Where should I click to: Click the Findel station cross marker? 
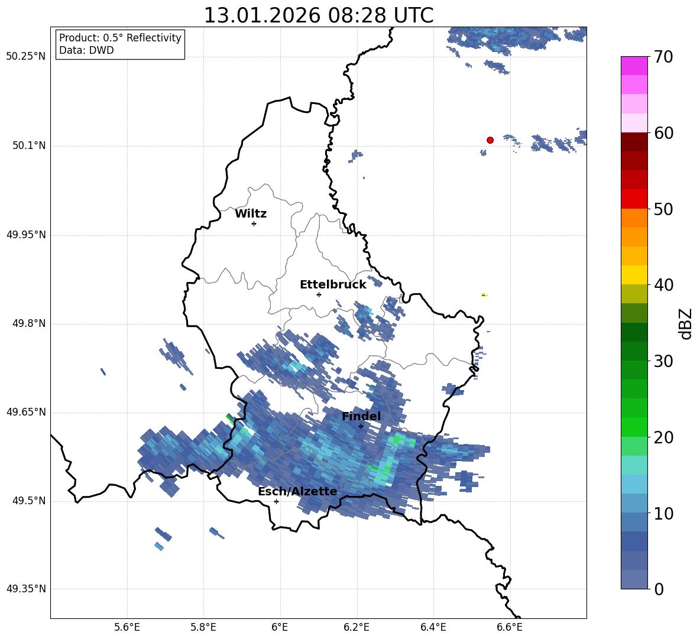[361, 426]
